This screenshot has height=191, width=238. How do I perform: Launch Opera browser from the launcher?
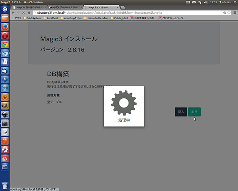tap(5, 35)
